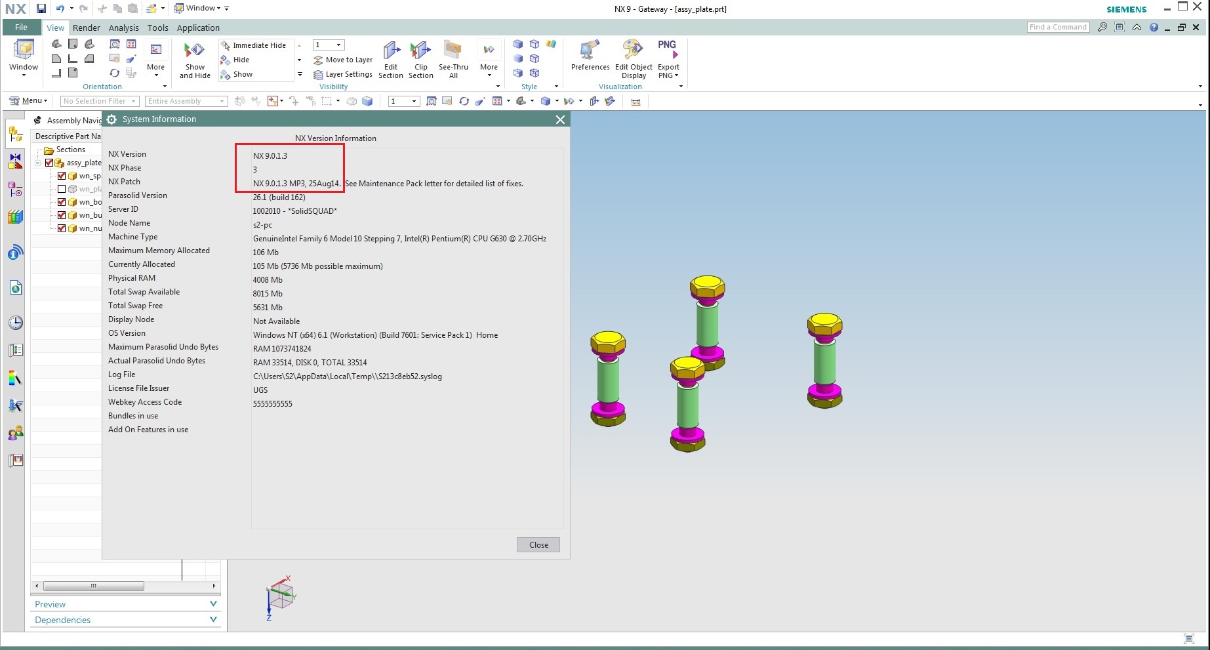The image size is (1210, 650).
Task: Open the HD3D Tools sidebar tab
Action: coord(16,253)
